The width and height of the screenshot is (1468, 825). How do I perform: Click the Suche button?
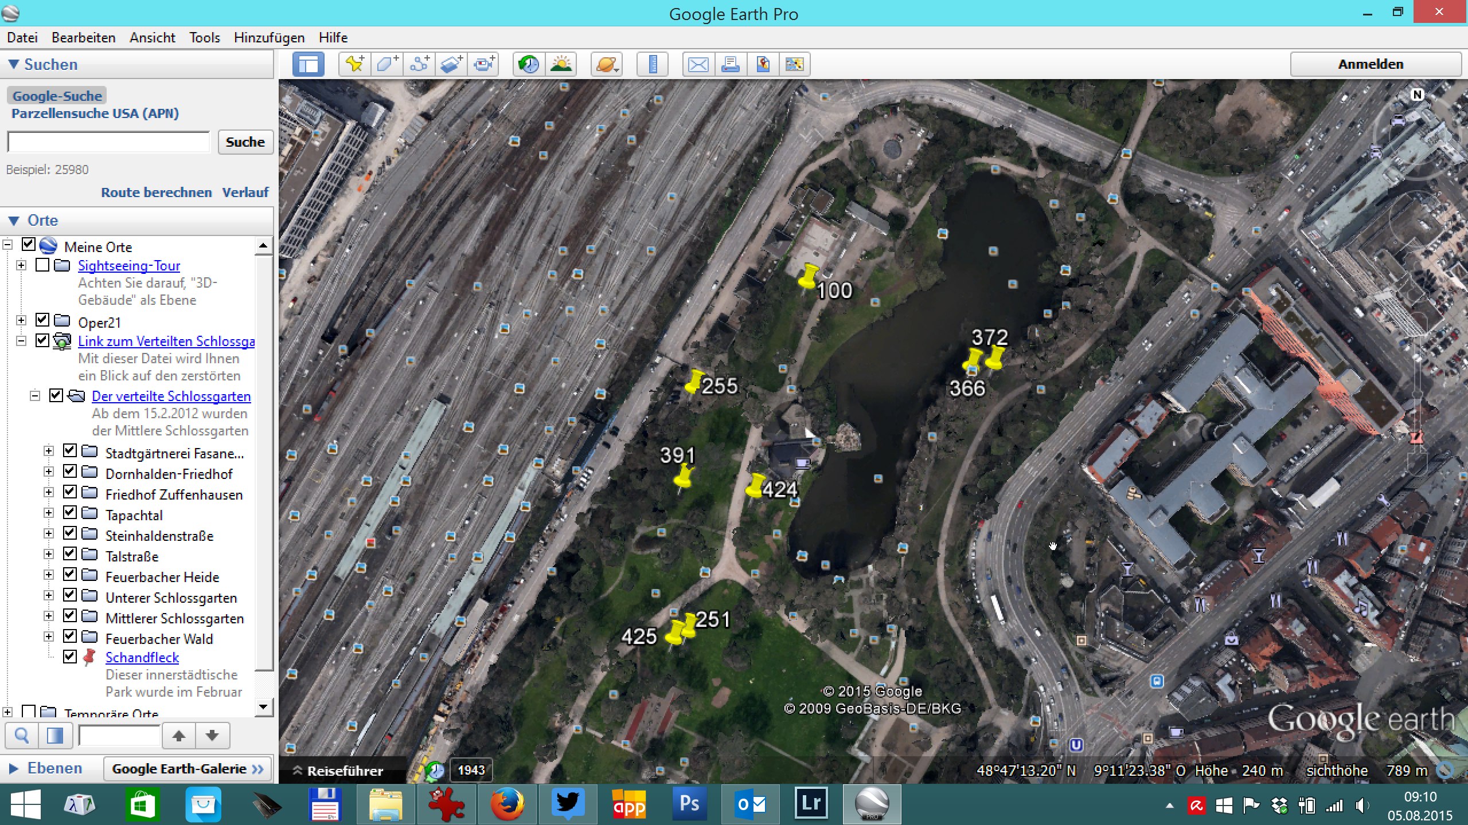(245, 142)
